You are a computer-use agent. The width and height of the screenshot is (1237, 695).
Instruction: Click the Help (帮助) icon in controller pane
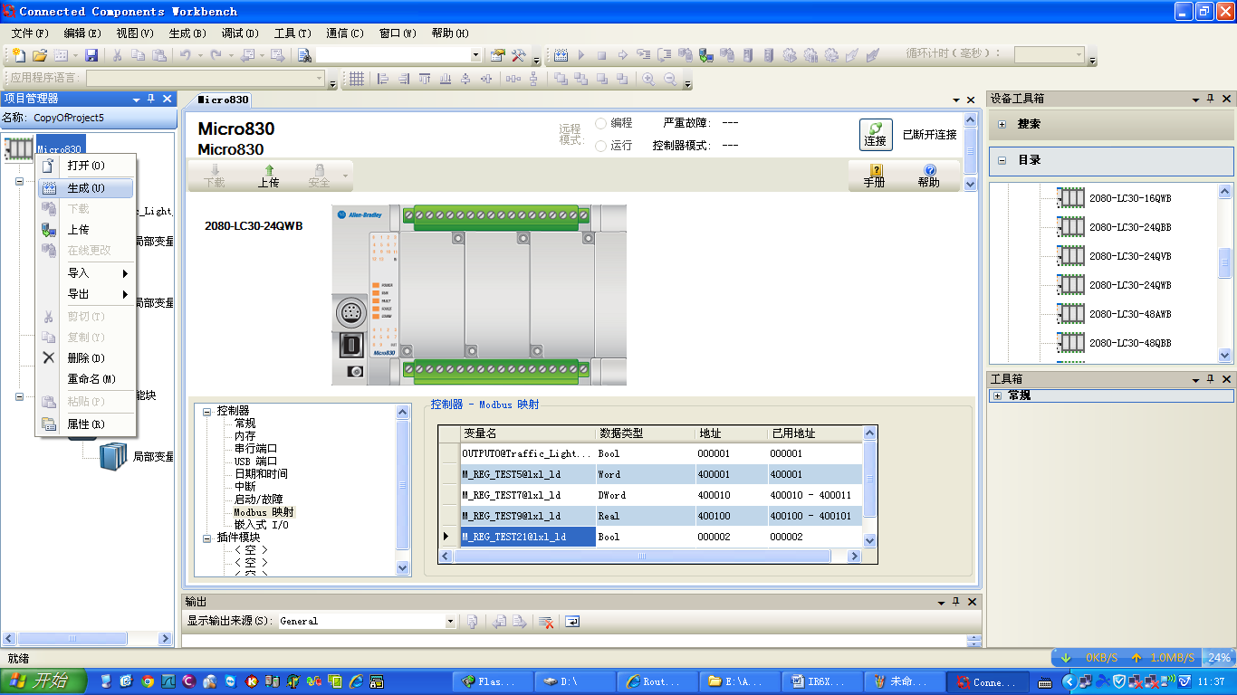[928, 175]
